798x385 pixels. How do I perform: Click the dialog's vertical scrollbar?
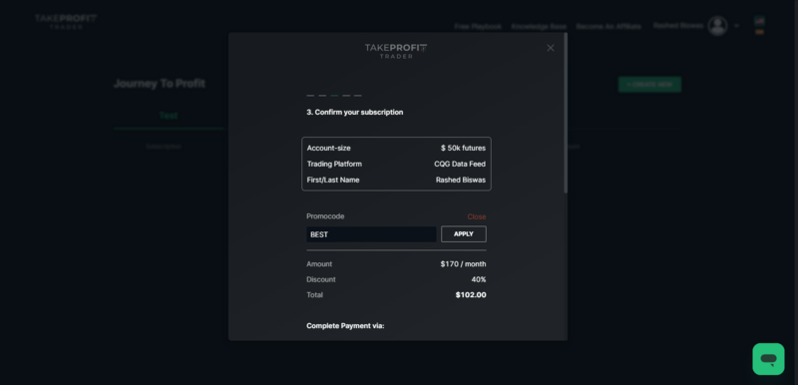point(566,113)
